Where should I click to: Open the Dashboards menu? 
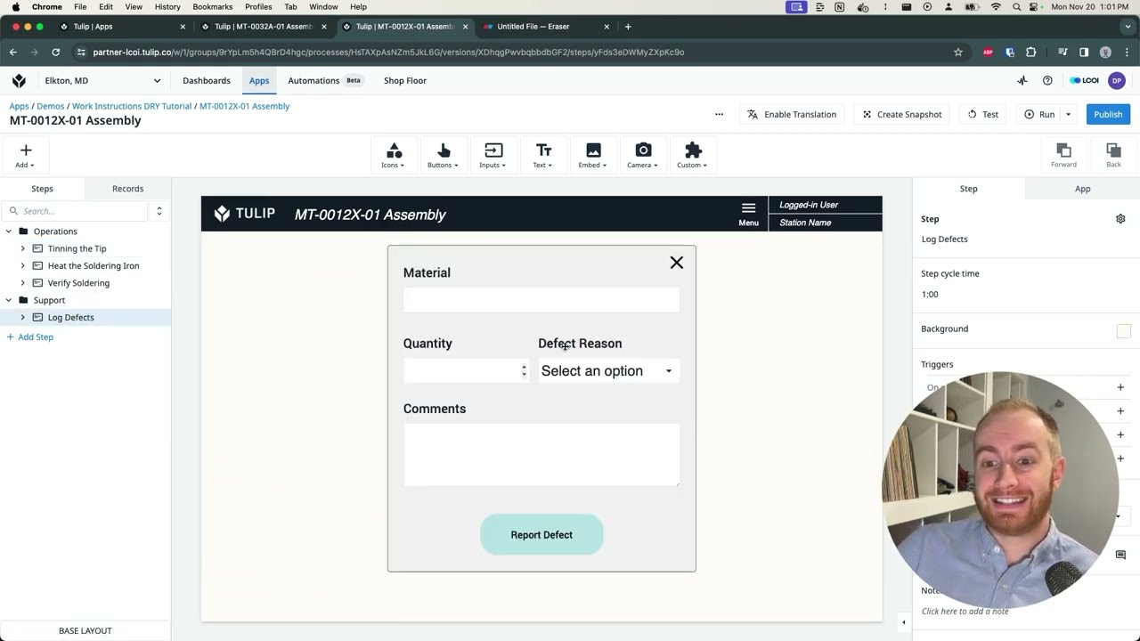(x=207, y=80)
